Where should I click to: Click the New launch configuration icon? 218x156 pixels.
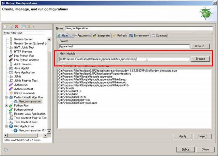pyautogui.click(x=6, y=26)
